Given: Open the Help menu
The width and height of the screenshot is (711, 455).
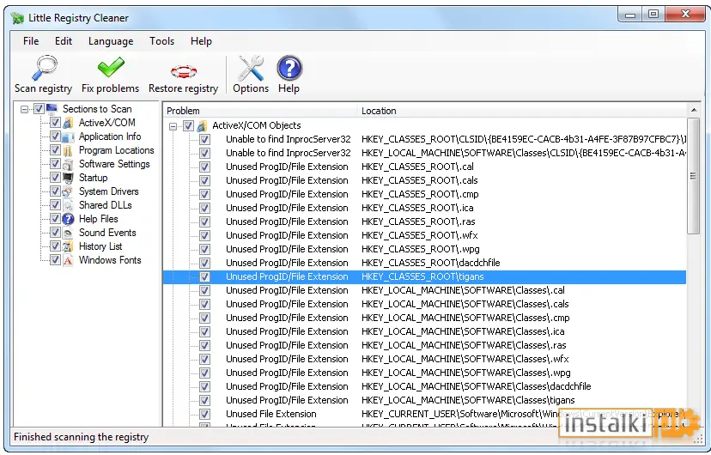Looking at the screenshot, I should pyautogui.click(x=201, y=41).
